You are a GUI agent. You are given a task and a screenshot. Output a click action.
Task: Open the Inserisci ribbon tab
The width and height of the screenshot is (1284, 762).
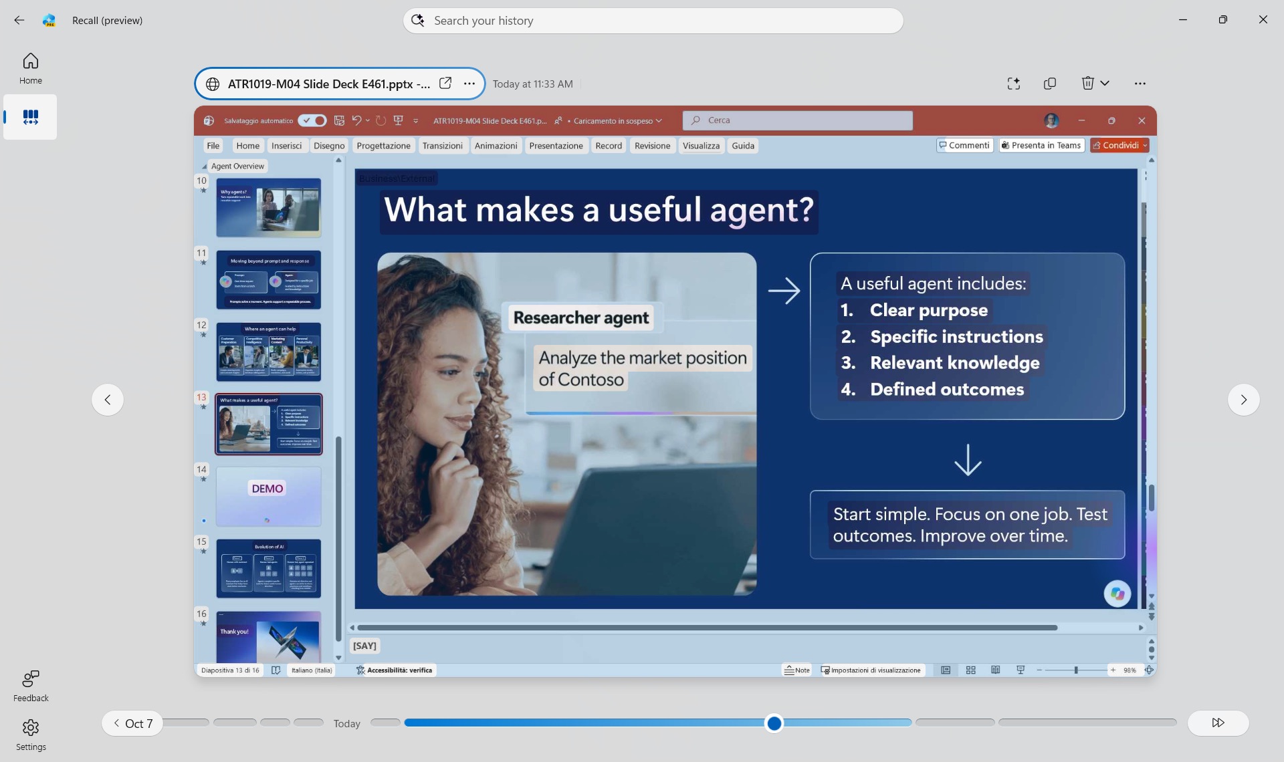point(286,146)
